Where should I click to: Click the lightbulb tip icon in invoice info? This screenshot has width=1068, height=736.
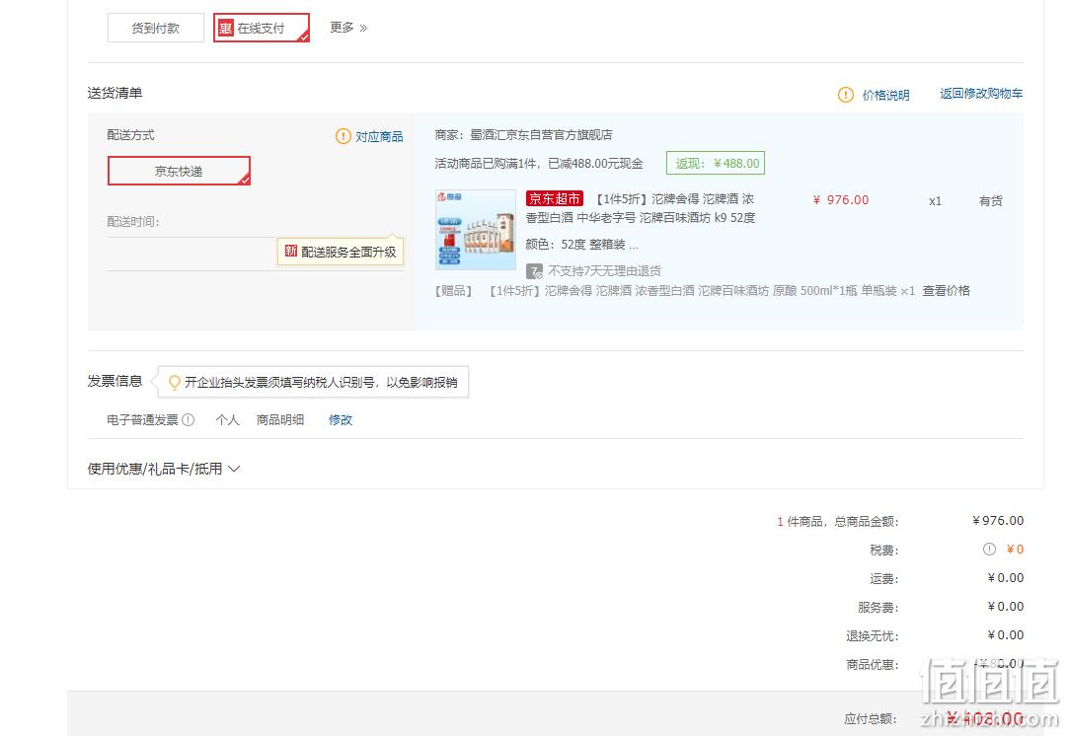click(175, 382)
